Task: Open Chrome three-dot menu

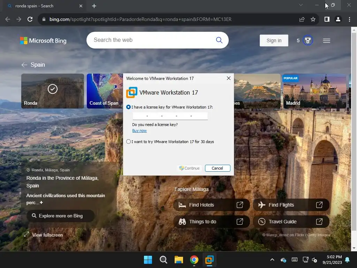Action: pos(349,20)
